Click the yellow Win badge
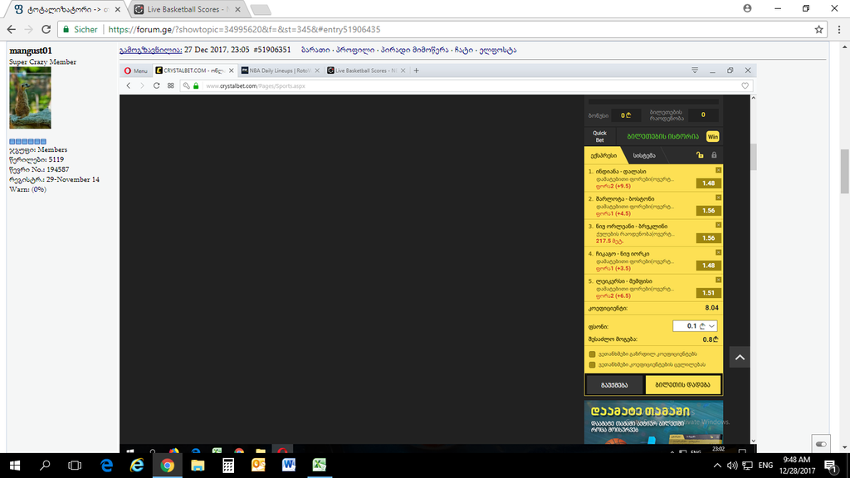 click(x=712, y=137)
